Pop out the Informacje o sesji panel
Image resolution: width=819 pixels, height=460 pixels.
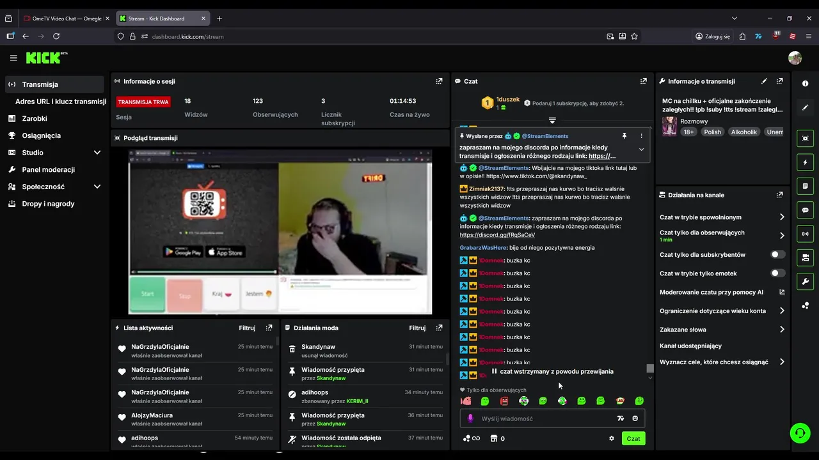click(x=439, y=81)
